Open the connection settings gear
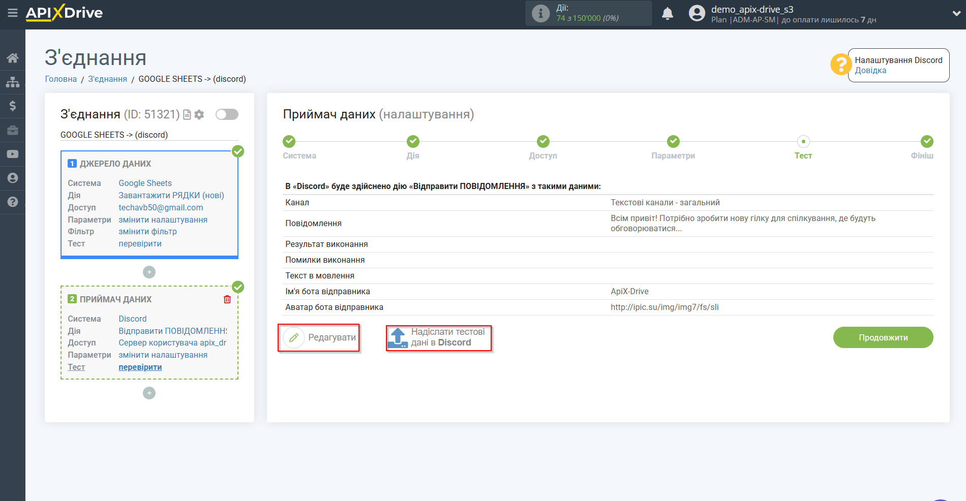The image size is (966, 501). click(199, 115)
